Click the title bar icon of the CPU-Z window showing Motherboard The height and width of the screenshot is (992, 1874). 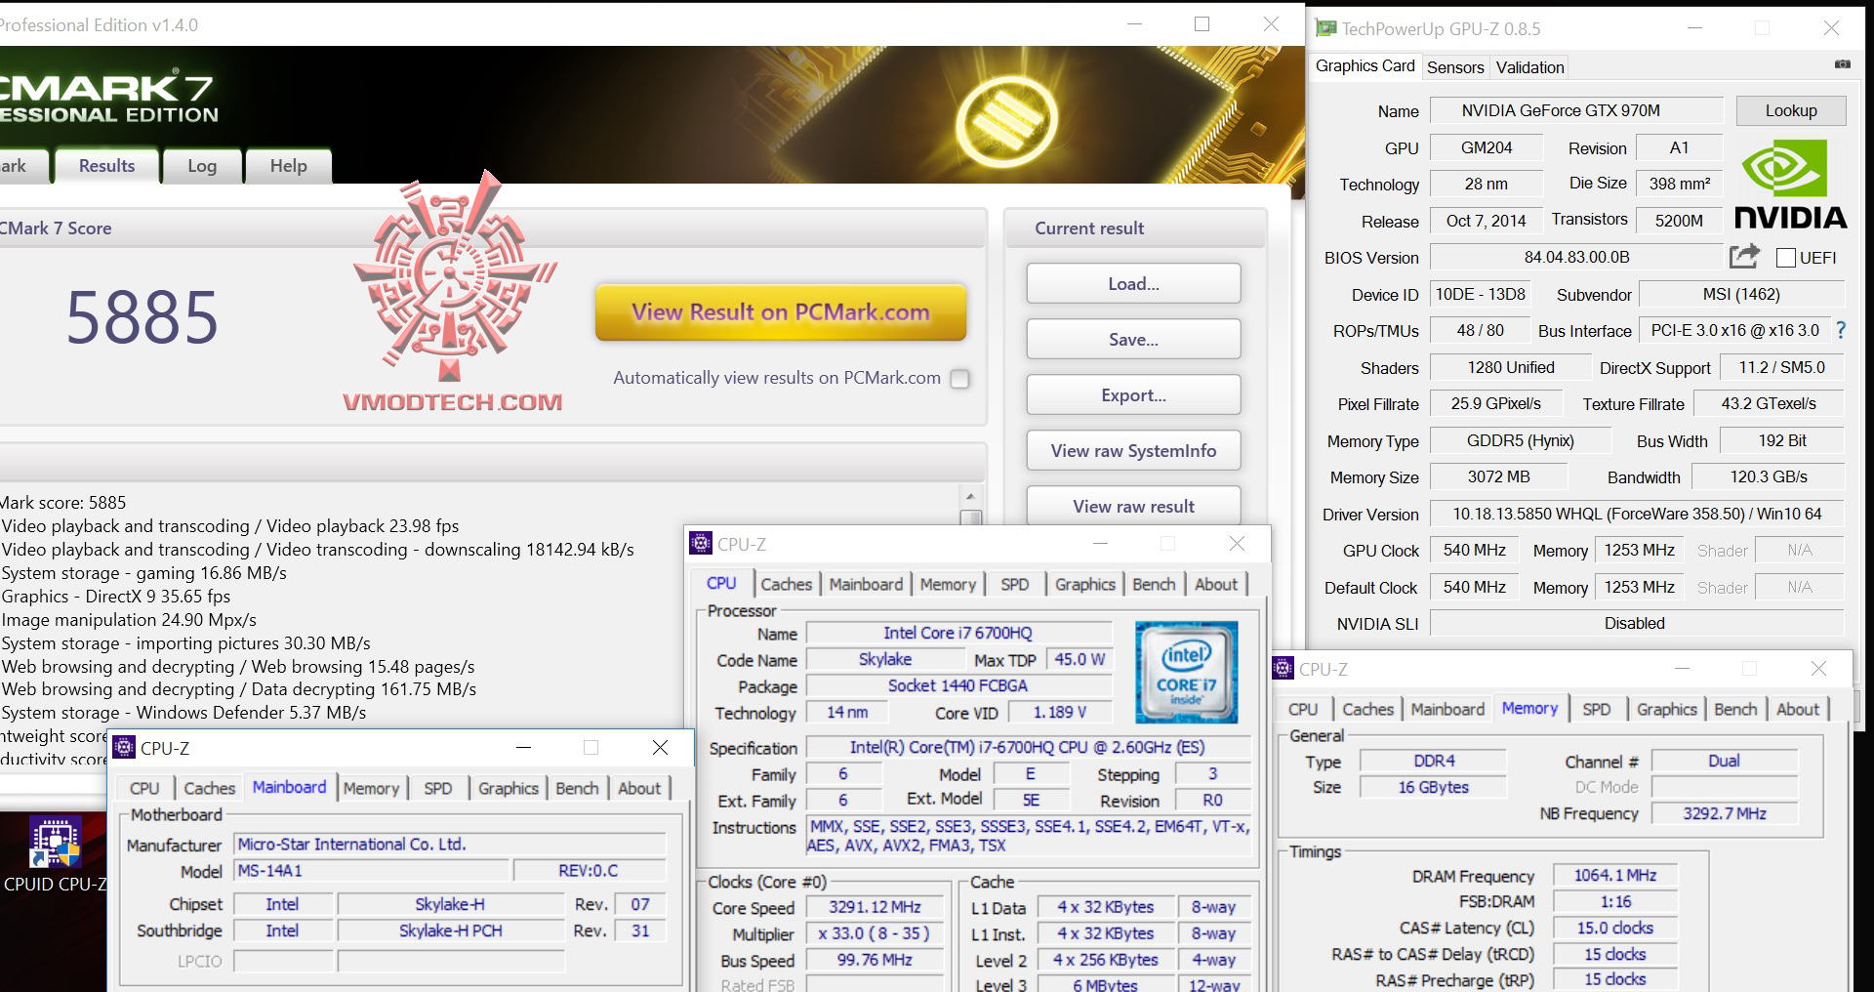[124, 748]
